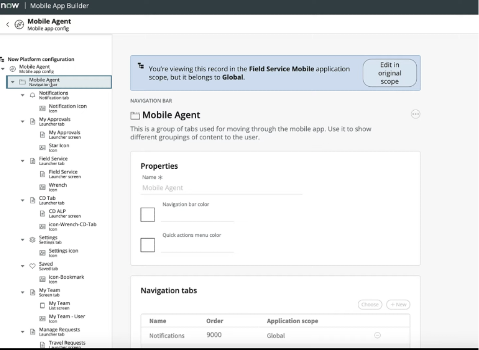Click the Choose button above tabs table
This screenshot has height=350, width=479.
(x=369, y=304)
